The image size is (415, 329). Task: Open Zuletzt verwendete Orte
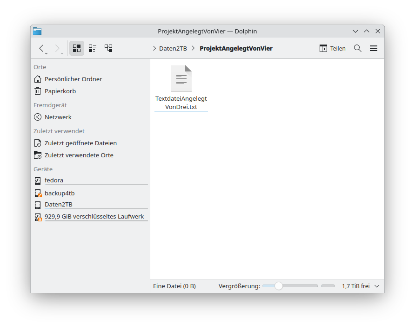click(x=90, y=155)
